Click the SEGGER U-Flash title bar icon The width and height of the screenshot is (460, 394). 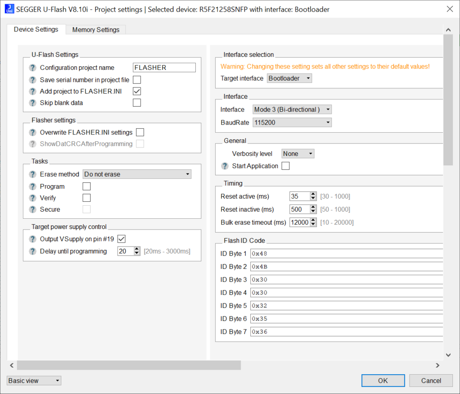[9, 9]
